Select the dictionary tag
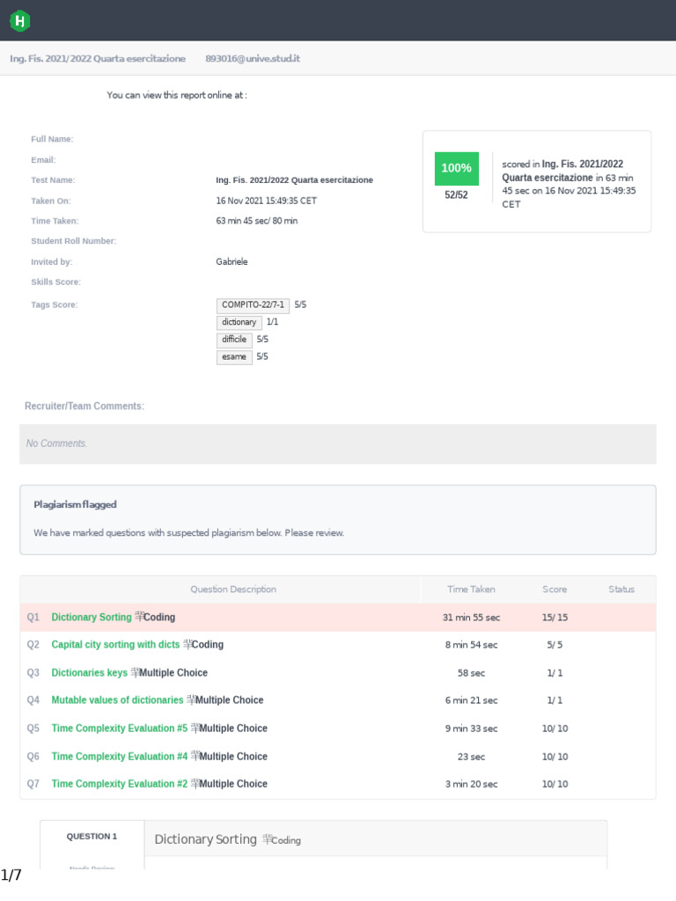This screenshot has width=676, height=901. tap(239, 323)
